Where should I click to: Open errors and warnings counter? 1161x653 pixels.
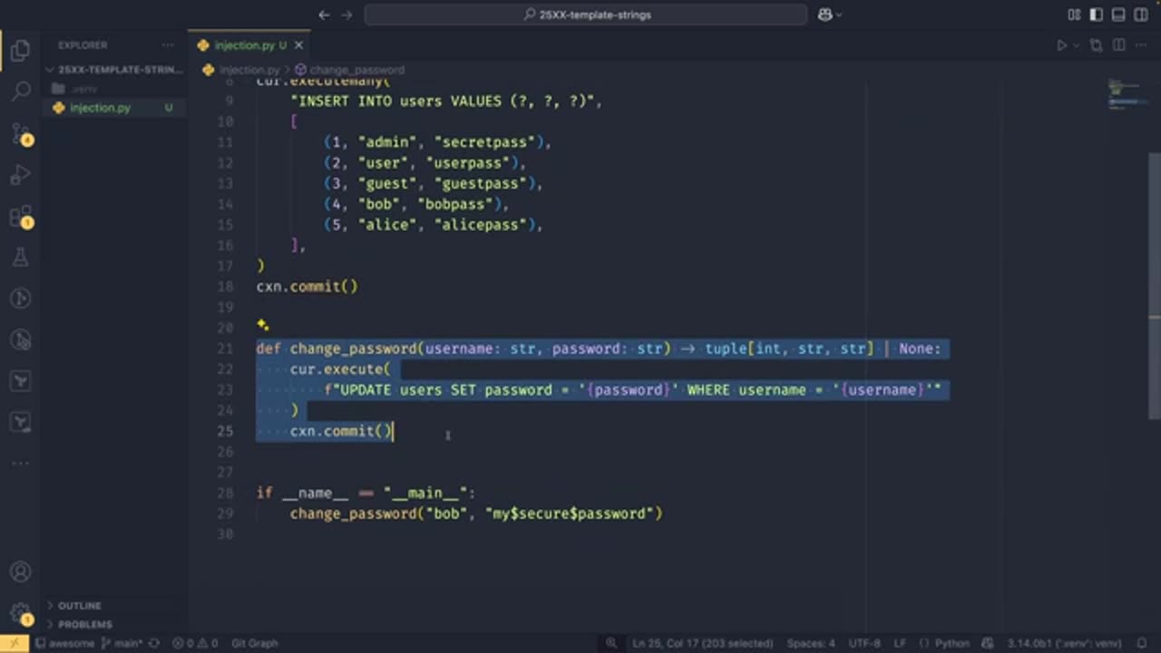pyautogui.click(x=196, y=643)
